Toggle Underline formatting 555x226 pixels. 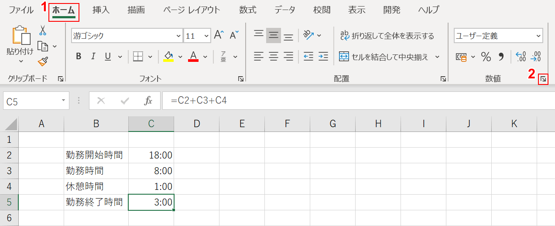coord(107,56)
